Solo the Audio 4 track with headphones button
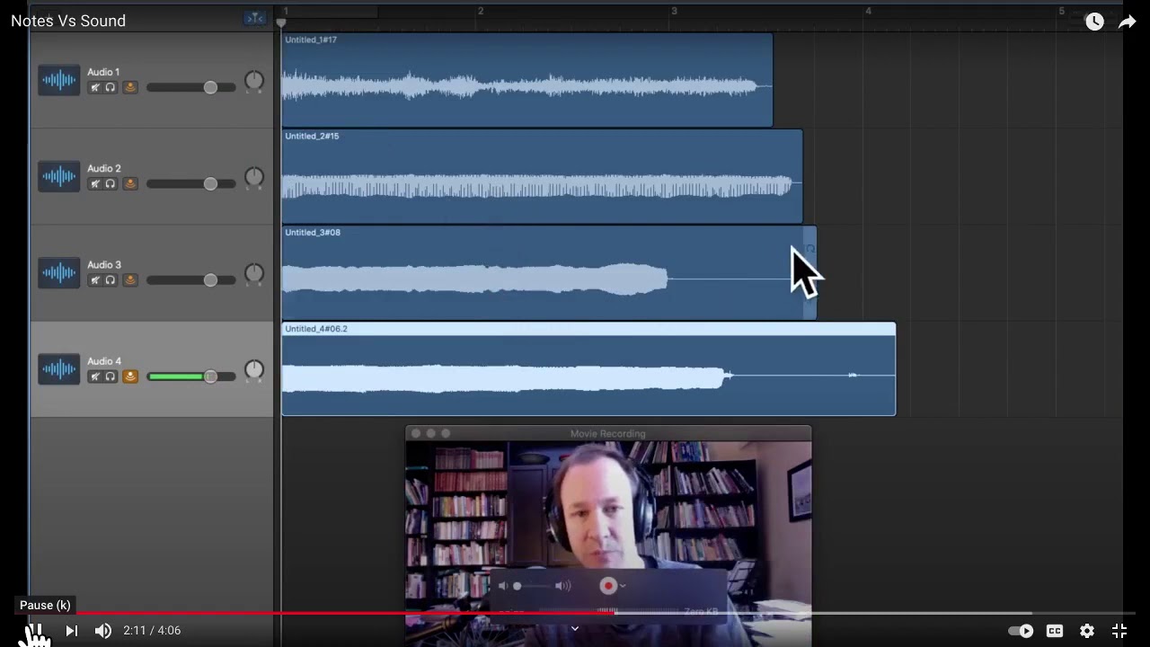 [111, 376]
